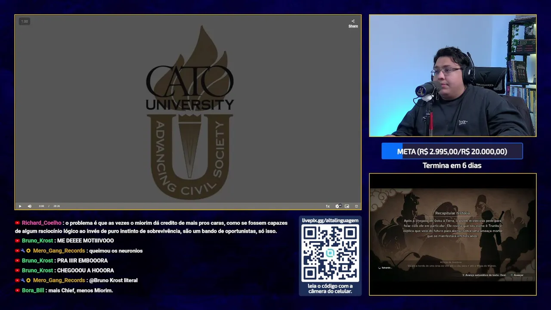This screenshot has width=551, height=310.
Task: Change playback speed from 1x
Action: pyautogui.click(x=328, y=206)
